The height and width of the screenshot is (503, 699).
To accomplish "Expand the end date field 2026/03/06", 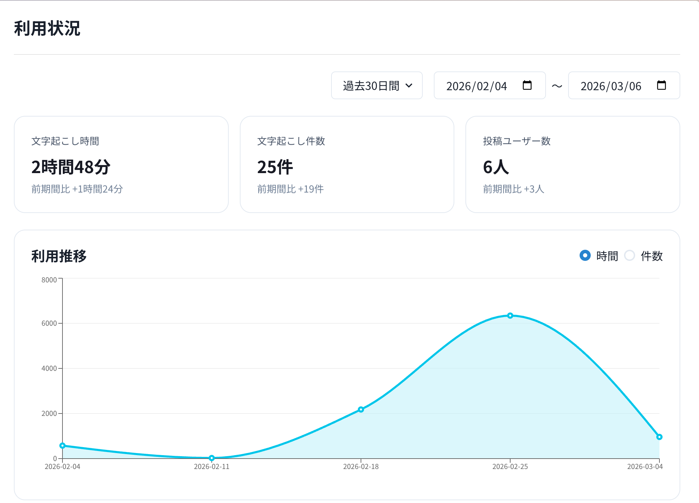I will tap(624, 86).
